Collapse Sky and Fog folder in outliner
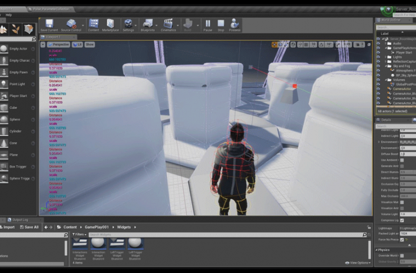 [x=386, y=66]
